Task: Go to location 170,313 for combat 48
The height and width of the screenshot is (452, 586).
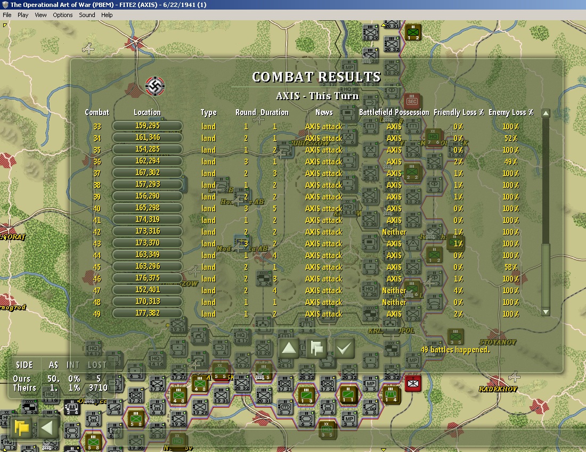Action: (x=148, y=301)
